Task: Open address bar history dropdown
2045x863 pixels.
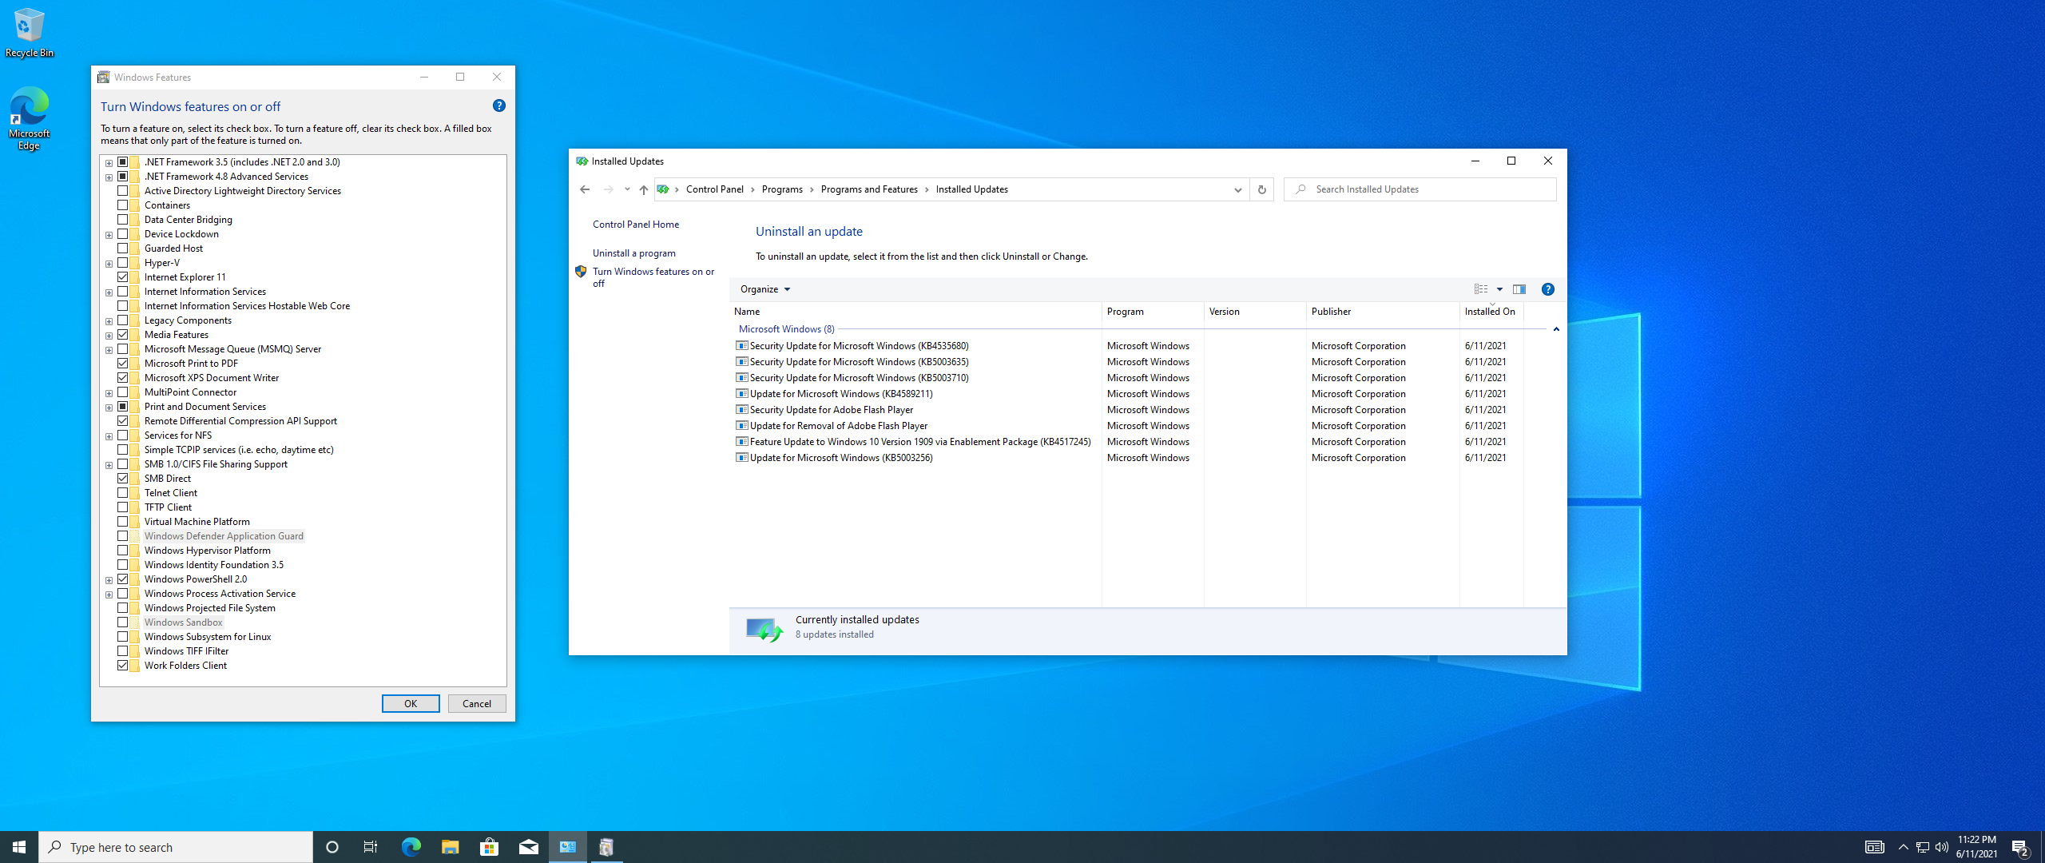Action: pyautogui.click(x=1237, y=189)
